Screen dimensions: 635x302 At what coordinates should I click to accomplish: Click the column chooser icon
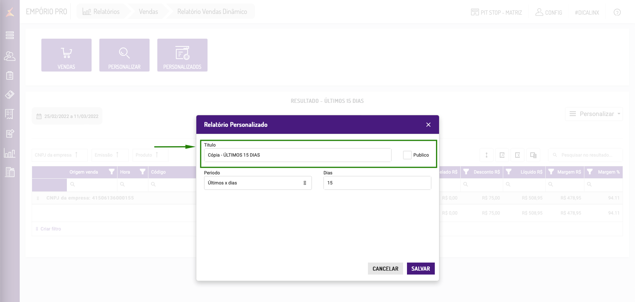click(533, 155)
